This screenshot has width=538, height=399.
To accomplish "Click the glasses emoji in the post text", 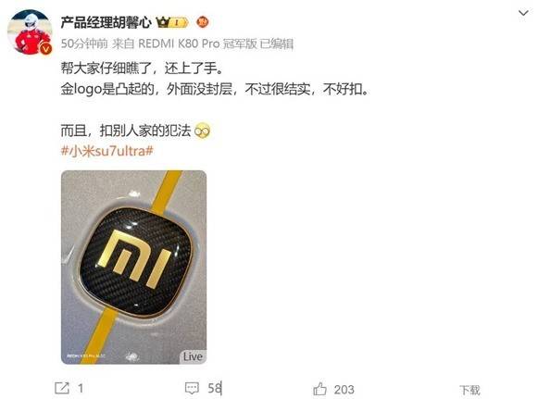I will point(202,131).
